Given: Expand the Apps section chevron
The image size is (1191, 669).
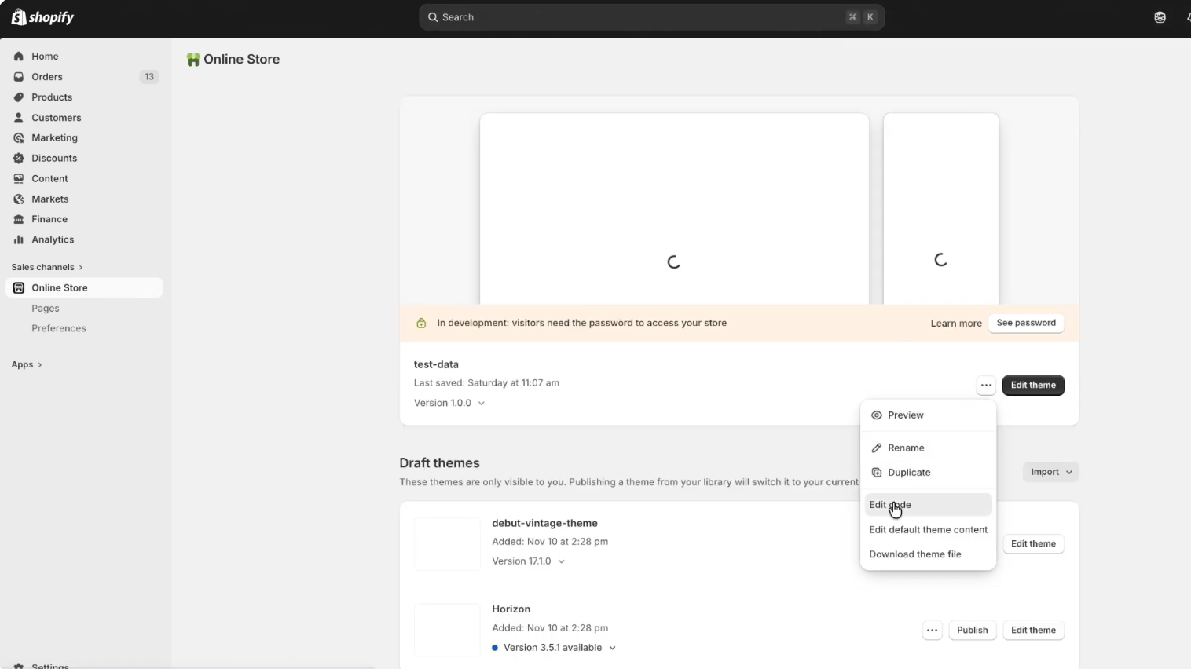Looking at the screenshot, I should [39, 364].
